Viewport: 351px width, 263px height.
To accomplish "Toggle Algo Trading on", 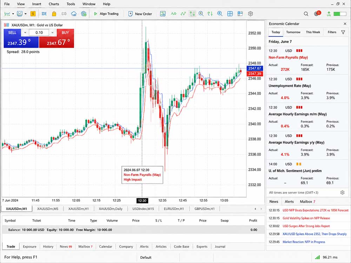I will 106,14.
